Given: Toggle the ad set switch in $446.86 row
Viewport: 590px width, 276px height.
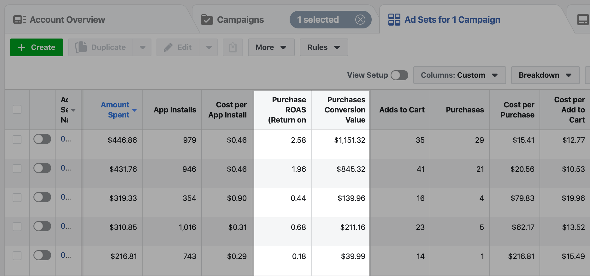Looking at the screenshot, I should tap(42, 139).
